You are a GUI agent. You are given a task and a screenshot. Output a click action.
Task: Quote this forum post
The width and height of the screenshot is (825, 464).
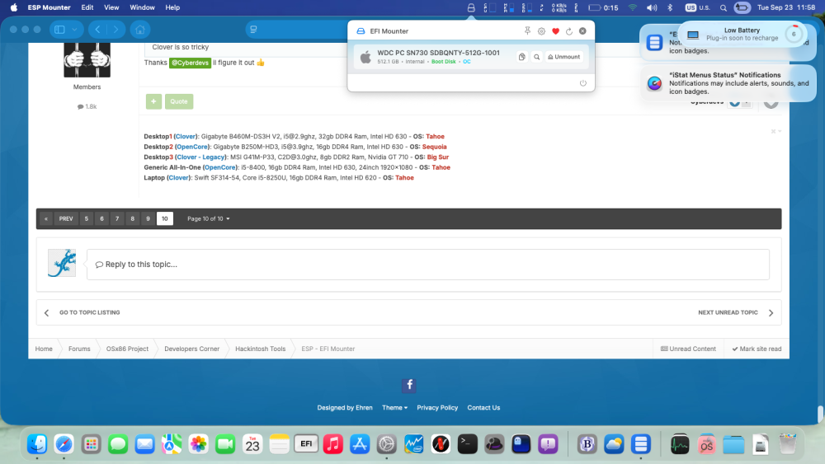[179, 101]
